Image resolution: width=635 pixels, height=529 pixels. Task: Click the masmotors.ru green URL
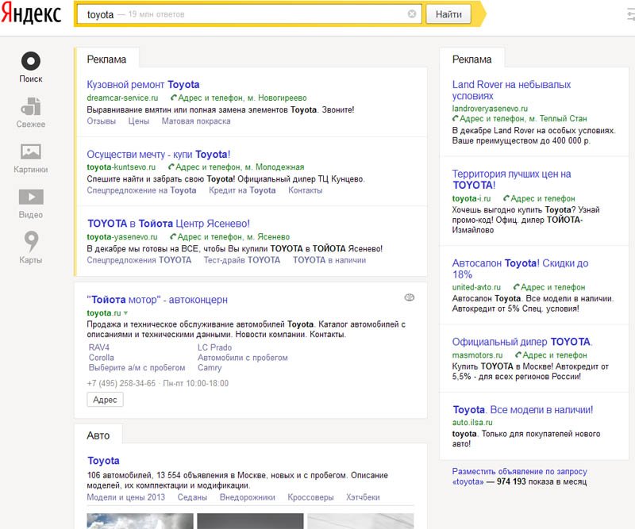coord(477,355)
